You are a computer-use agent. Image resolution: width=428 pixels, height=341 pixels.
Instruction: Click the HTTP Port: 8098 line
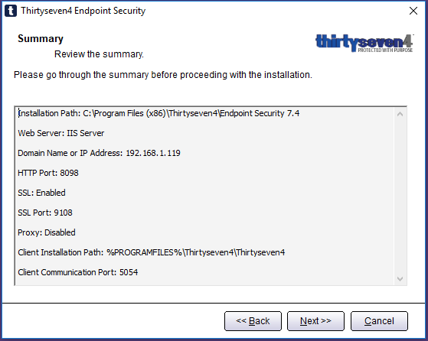point(48,173)
